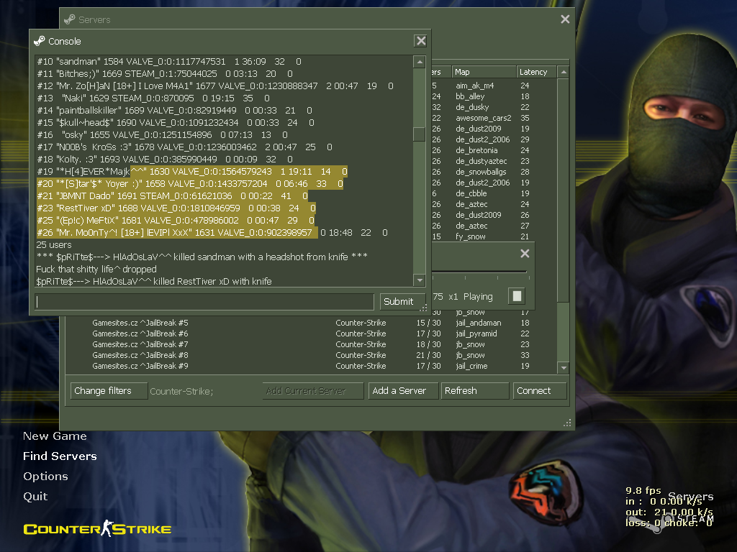Select server Gamesites.cz ^JailBreak #5

312,323
